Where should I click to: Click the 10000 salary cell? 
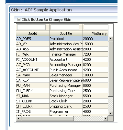tap(95, 75)
